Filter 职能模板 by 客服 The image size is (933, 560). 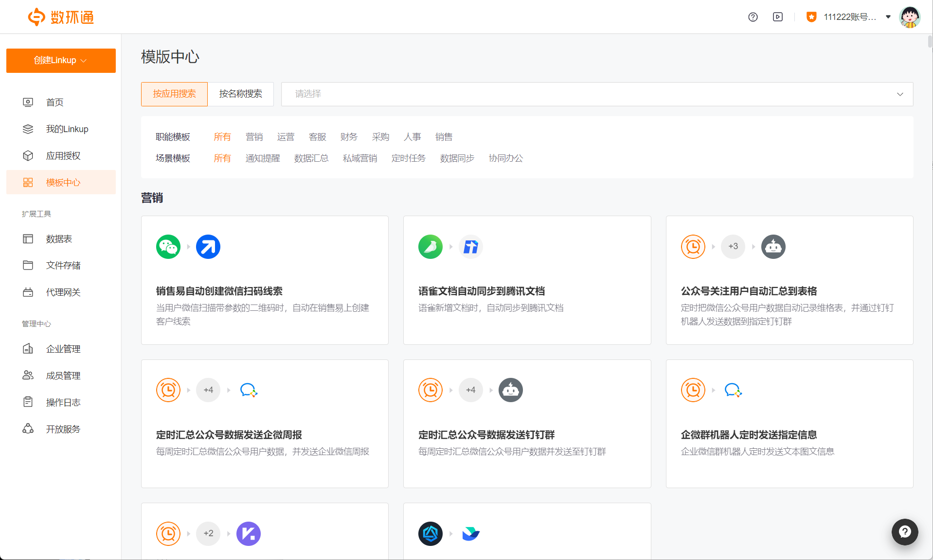pyautogui.click(x=317, y=137)
